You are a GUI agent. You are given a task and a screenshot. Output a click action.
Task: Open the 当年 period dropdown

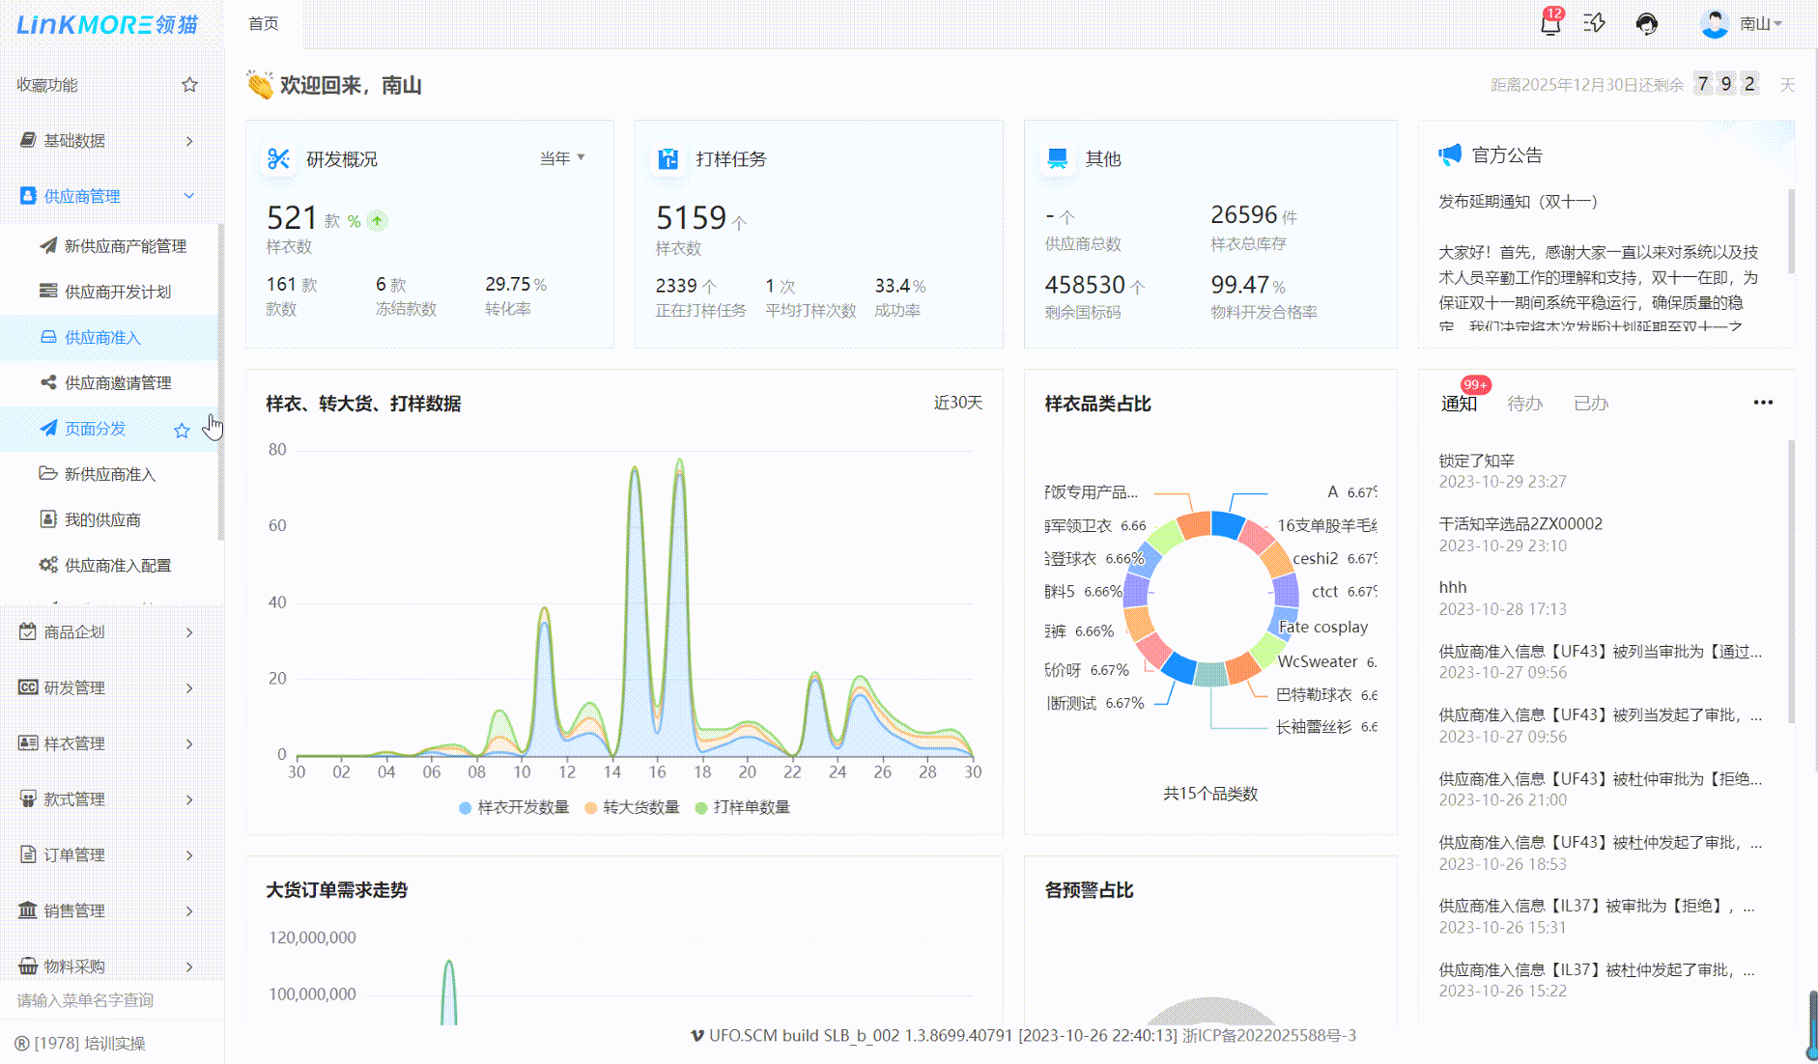[562, 158]
